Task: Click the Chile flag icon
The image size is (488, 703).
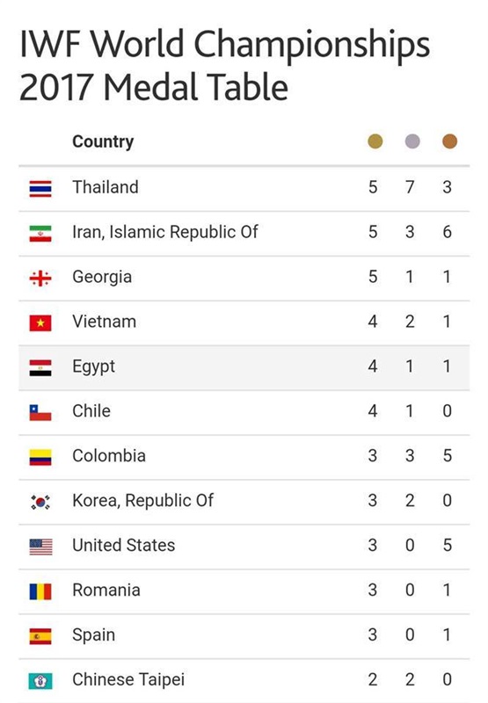Action: 40,412
